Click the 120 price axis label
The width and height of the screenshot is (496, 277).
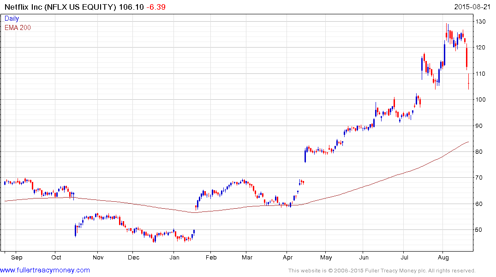pyautogui.click(x=480, y=48)
